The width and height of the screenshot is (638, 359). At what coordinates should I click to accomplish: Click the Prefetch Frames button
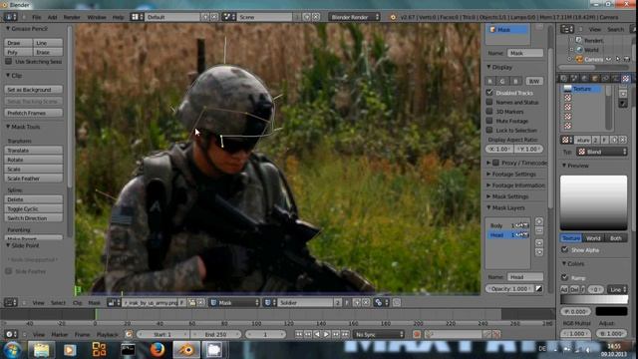pos(33,113)
